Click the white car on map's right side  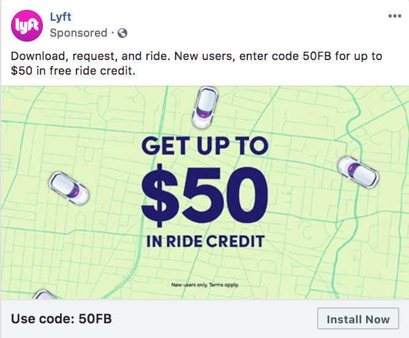tap(358, 173)
